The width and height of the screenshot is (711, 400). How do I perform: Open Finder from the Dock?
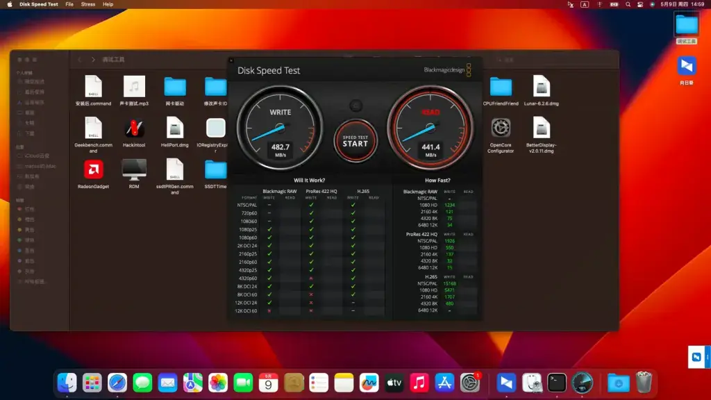67,383
